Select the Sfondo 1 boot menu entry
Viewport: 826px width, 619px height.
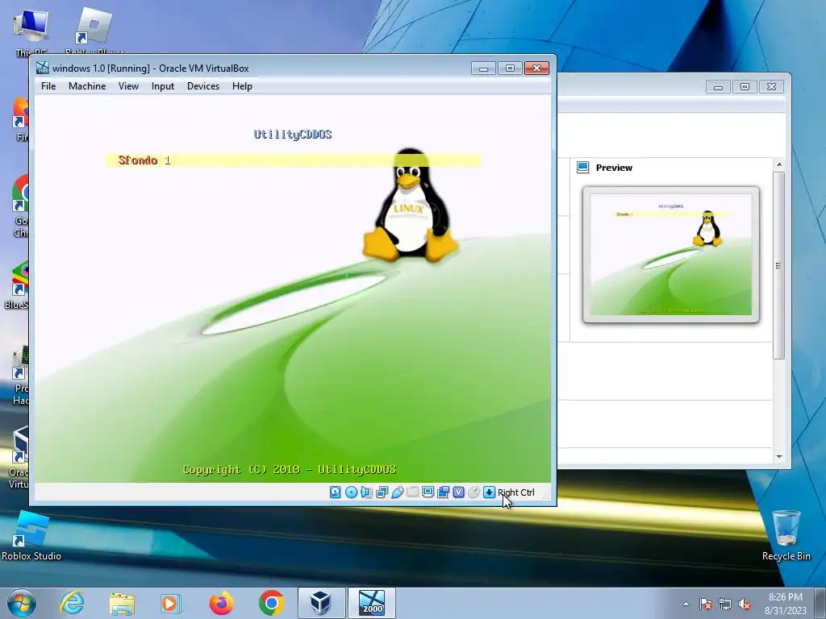(292, 160)
